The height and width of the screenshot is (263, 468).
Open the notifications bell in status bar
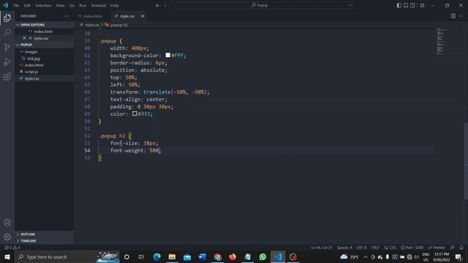tap(461, 248)
